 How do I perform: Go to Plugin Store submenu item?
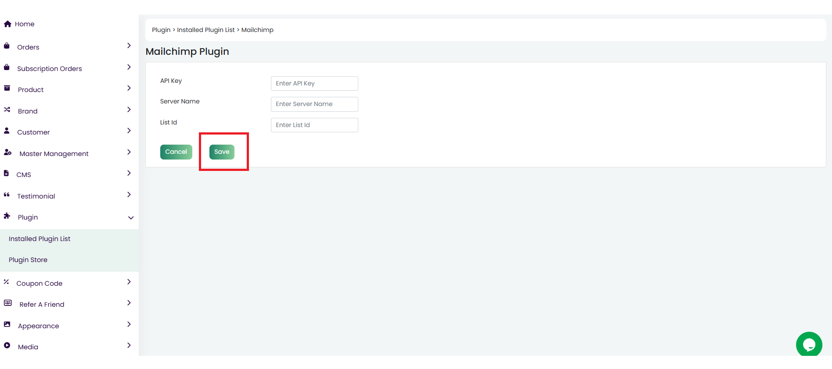pyautogui.click(x=28, y=260)
